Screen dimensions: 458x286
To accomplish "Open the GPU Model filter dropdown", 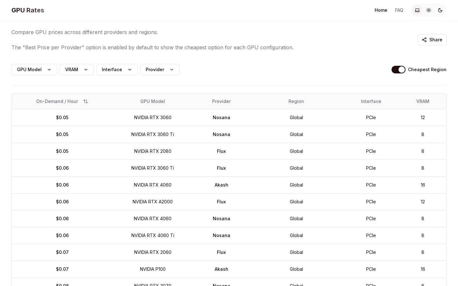I will click(34, 70).
